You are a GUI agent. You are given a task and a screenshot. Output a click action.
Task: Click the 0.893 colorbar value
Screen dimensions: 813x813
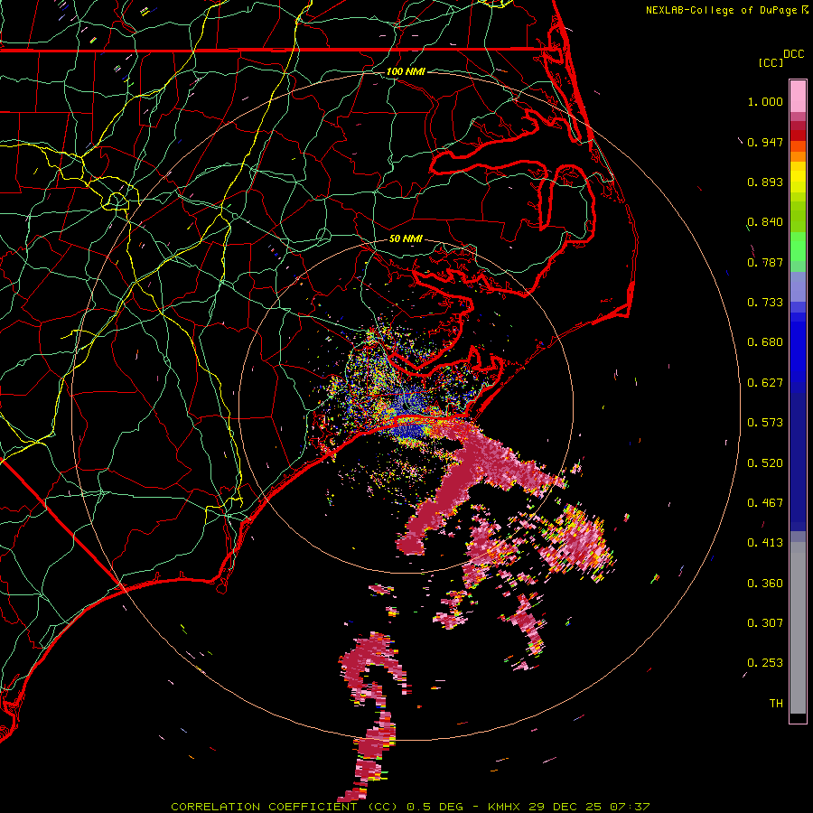(x=765, y=182)
